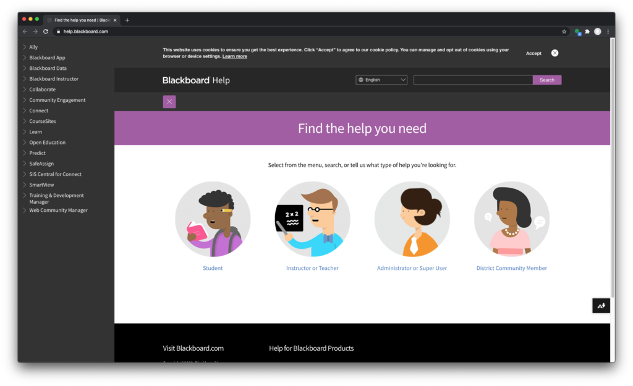
Task: Select Blackboard Instructor in sidebar
Action: [54, 79]
